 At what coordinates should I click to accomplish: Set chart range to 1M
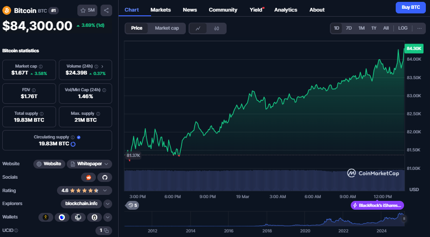[361, 28]
